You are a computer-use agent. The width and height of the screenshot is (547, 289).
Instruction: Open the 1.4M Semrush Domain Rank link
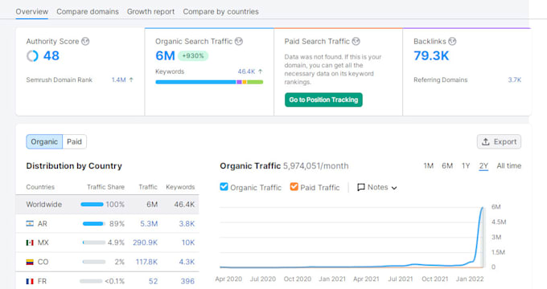(118, 79)
